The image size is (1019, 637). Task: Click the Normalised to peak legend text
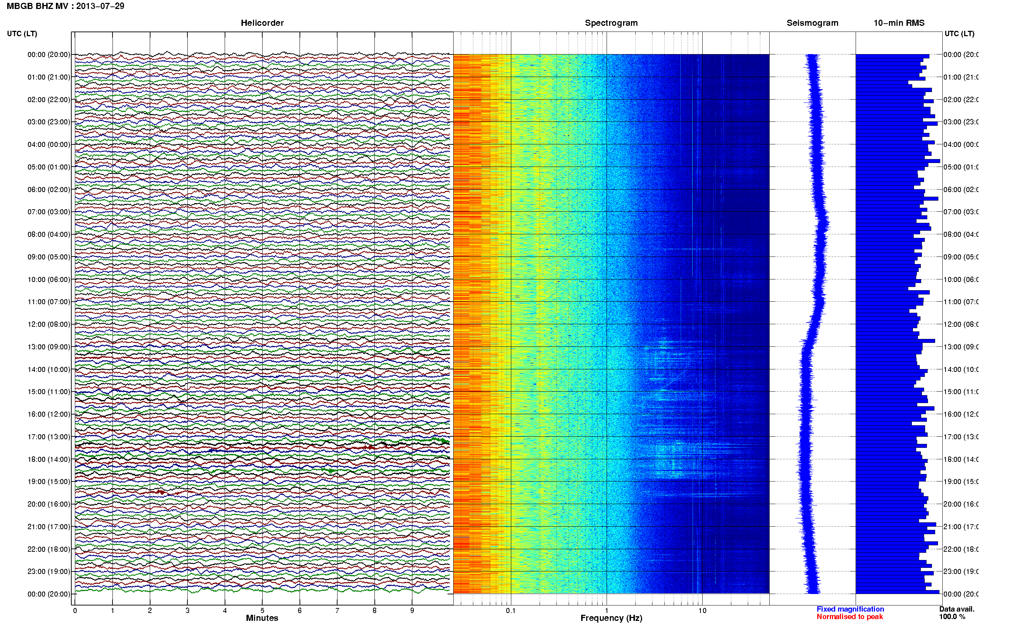click(x=850, y=616)
